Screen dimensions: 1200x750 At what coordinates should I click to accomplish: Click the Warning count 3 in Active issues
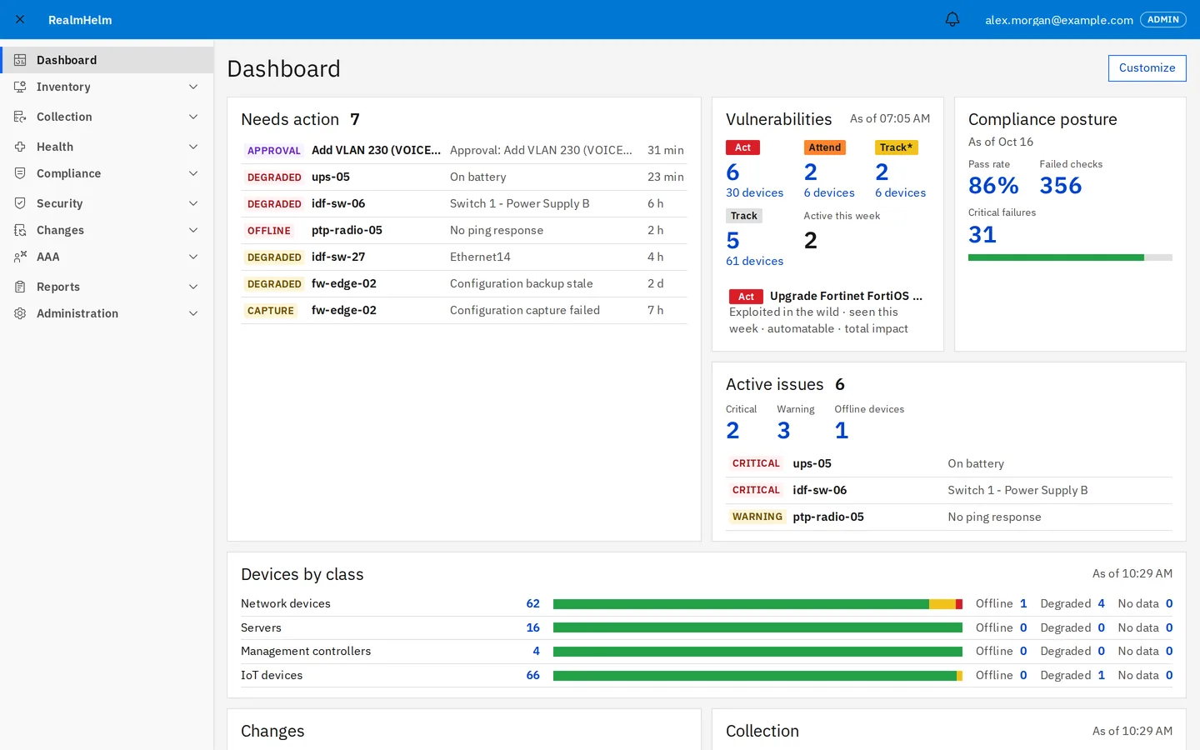tap(783, 430)
